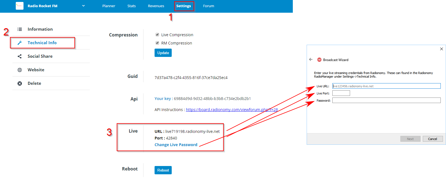Image resolution: width=446 pixels, height=187 pixels.
Task: Click the Website globe icon
Action: click(x=20, y=70)
